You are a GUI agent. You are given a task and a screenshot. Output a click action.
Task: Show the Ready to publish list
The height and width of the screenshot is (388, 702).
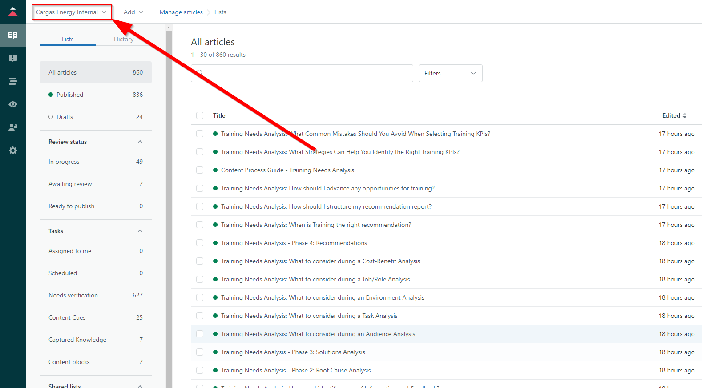tap(96, 206)
